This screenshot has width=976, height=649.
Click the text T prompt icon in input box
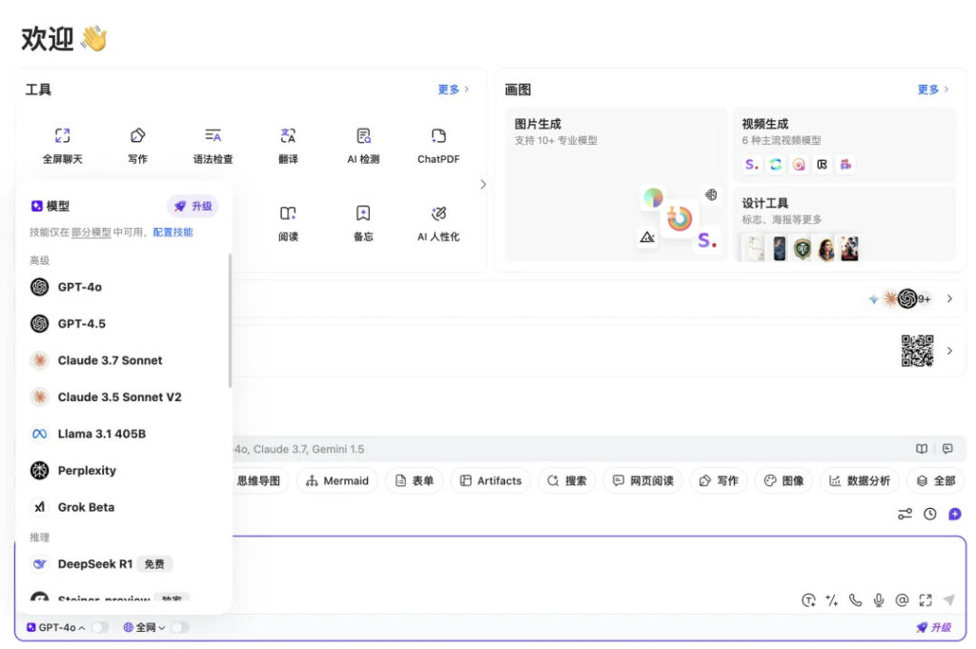pyautogui.click(x=808, y=600)
